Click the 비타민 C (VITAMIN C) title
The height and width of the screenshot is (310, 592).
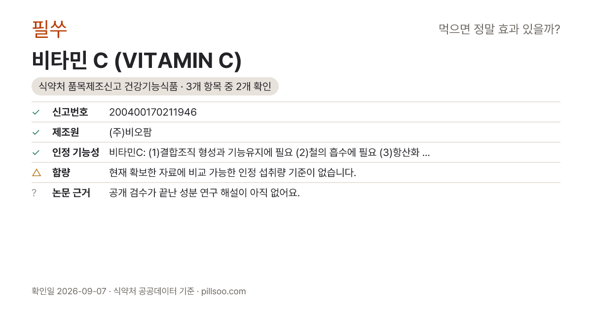[137, 61]
